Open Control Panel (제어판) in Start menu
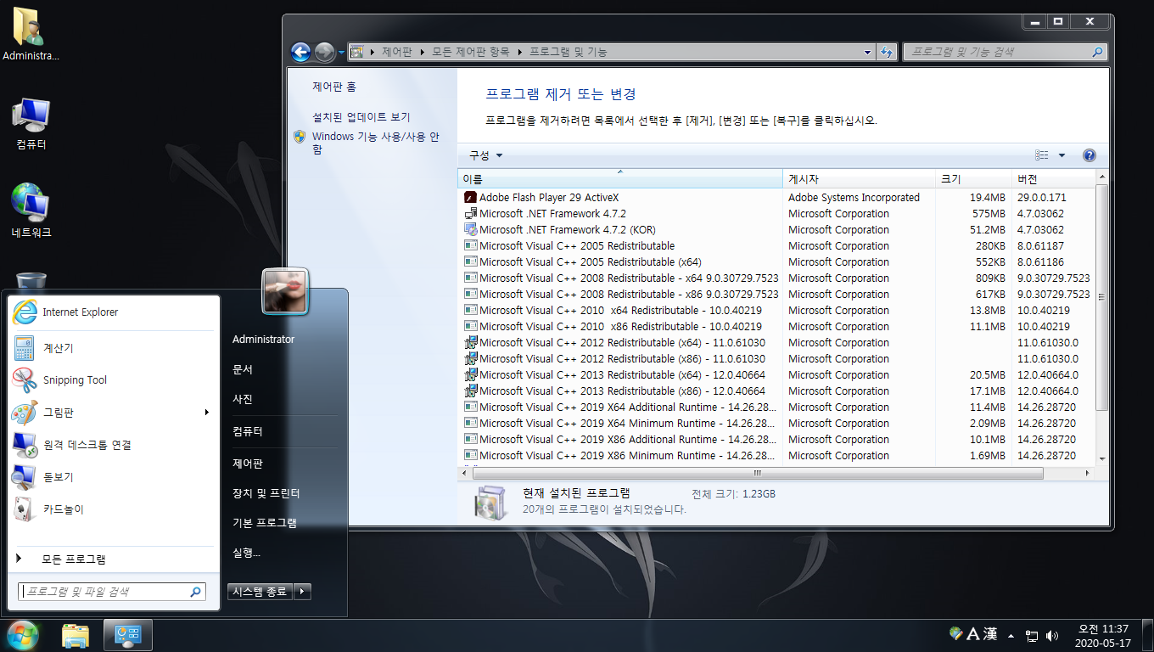 coord(248,464)
